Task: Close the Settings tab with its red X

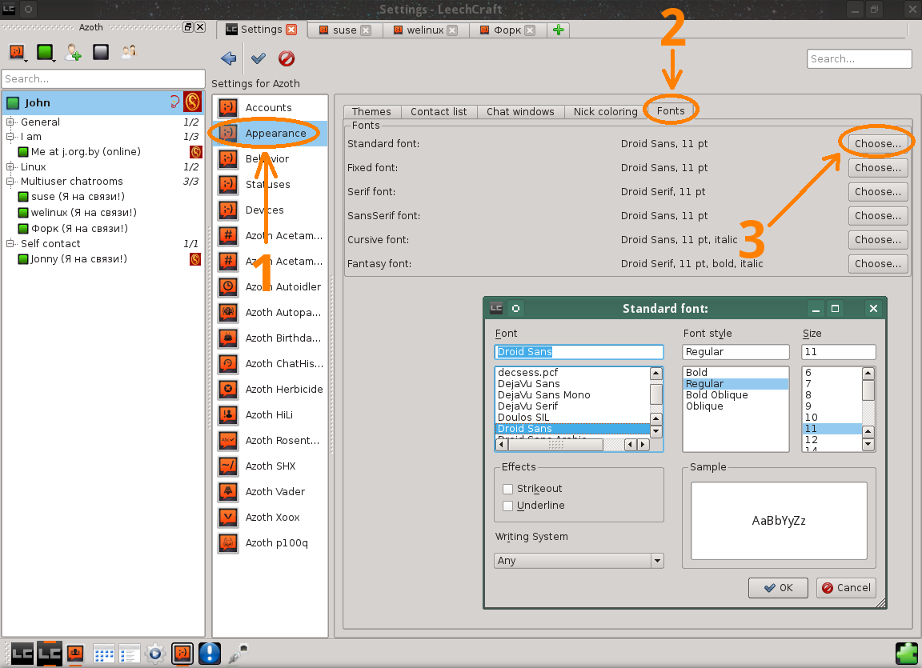Action: coord(291,30)
